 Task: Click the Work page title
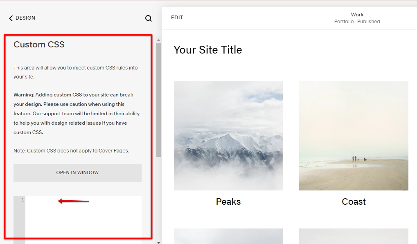[357, 15]
